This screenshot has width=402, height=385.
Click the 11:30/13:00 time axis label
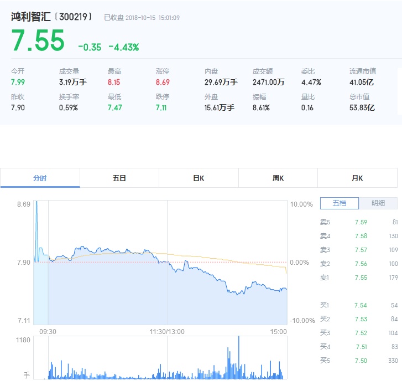click(167, 332)
